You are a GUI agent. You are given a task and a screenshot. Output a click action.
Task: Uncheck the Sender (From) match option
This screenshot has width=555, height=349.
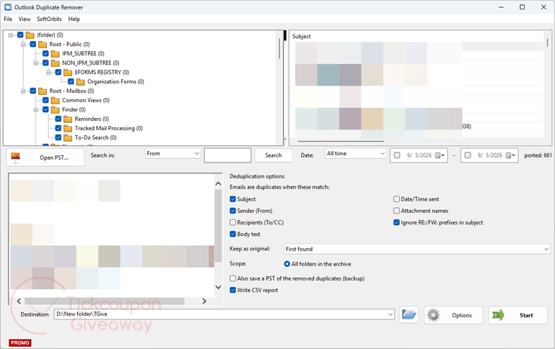click(233, 211)
